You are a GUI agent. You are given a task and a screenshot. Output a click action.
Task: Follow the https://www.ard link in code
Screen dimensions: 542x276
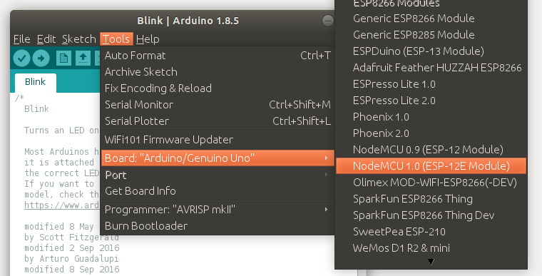coord(62,205)
